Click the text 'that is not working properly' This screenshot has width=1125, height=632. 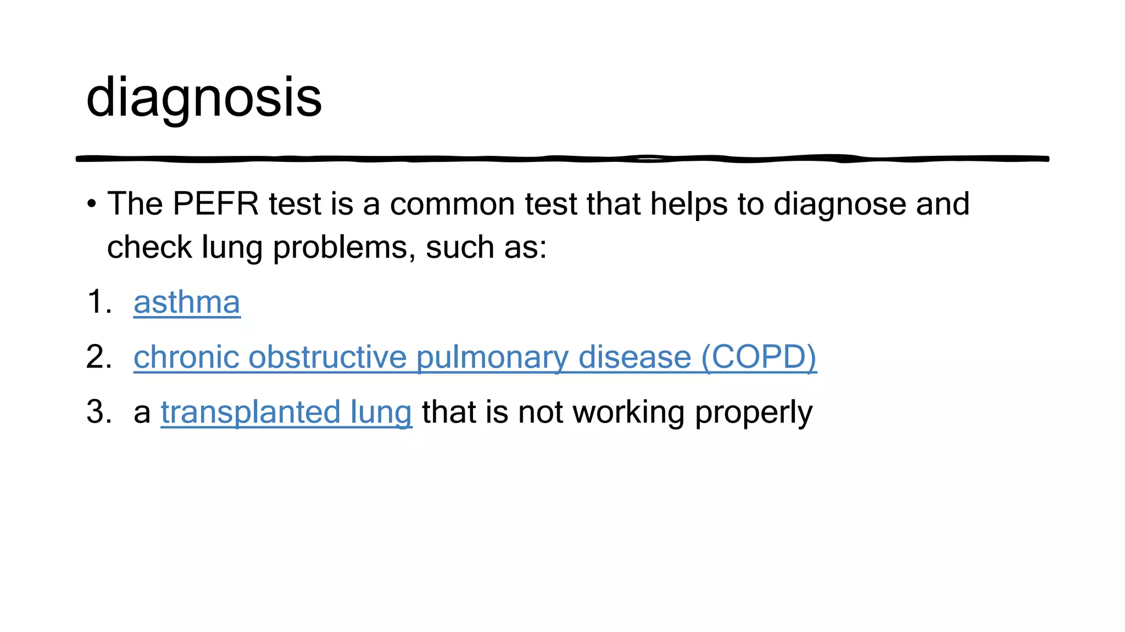pos(617,413)
